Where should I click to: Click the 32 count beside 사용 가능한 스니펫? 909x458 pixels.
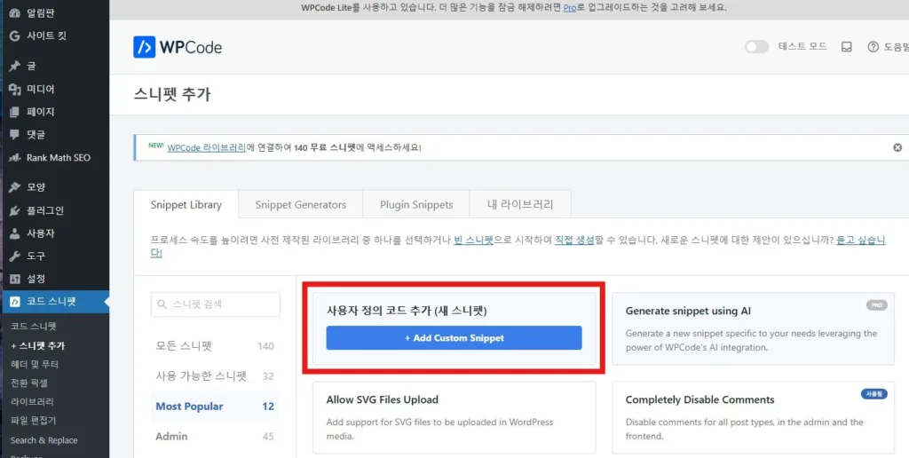[x=268, y=376]
